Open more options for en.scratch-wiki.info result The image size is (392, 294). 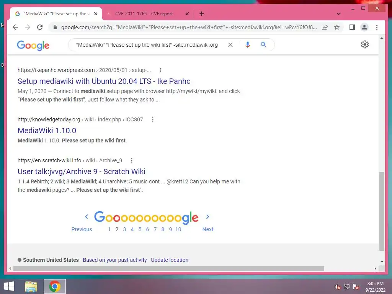coord(132,160)
